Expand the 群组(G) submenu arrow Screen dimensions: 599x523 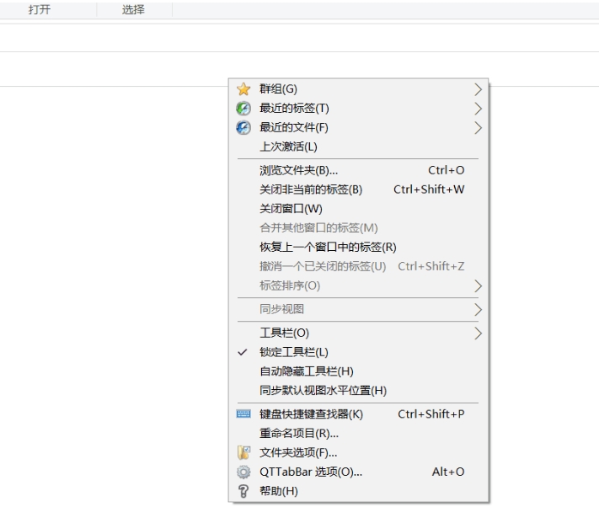pos(479,89)
